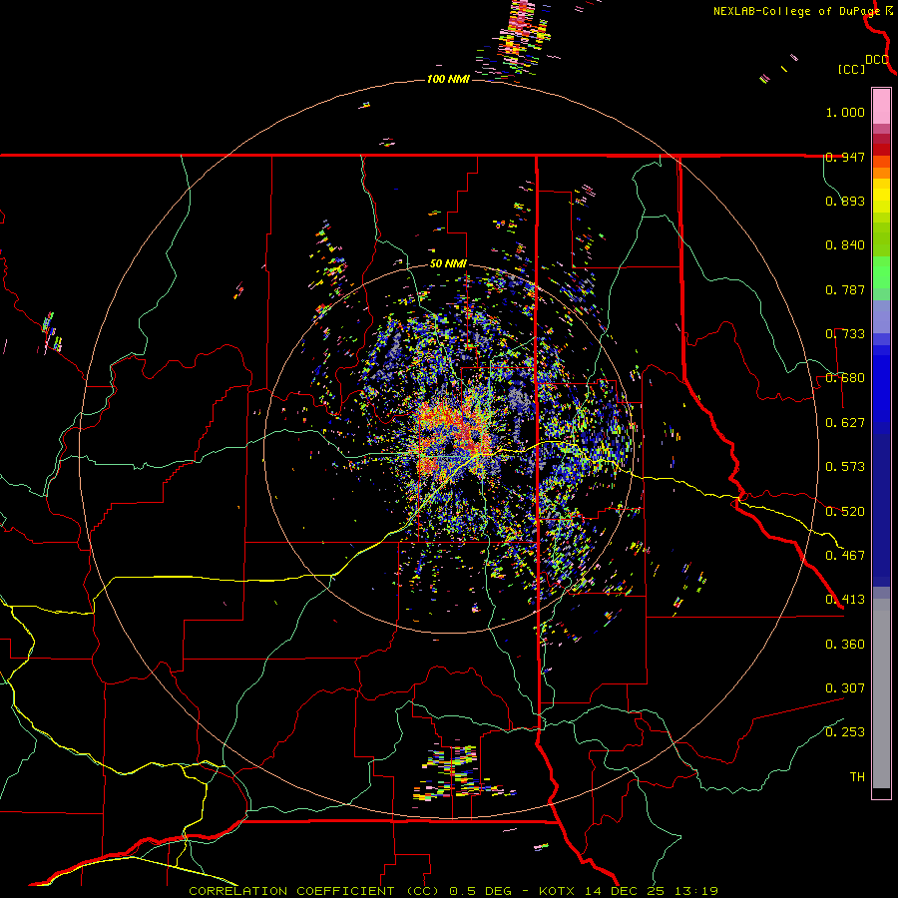Image resolution: width=898 pixels, height=898 pixels.
Task: Click the Correlation Coefficient caption at the bottom
Action: tap(453, 891)
